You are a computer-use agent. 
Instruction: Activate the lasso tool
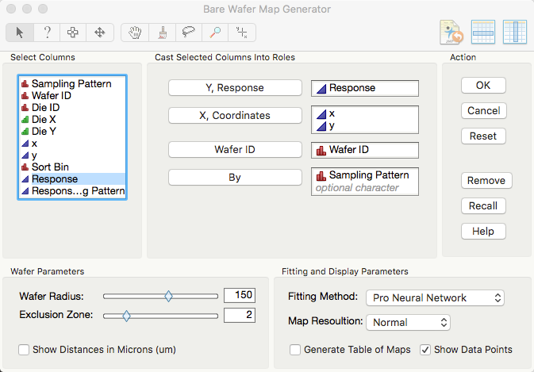click(x=189, y=33)
